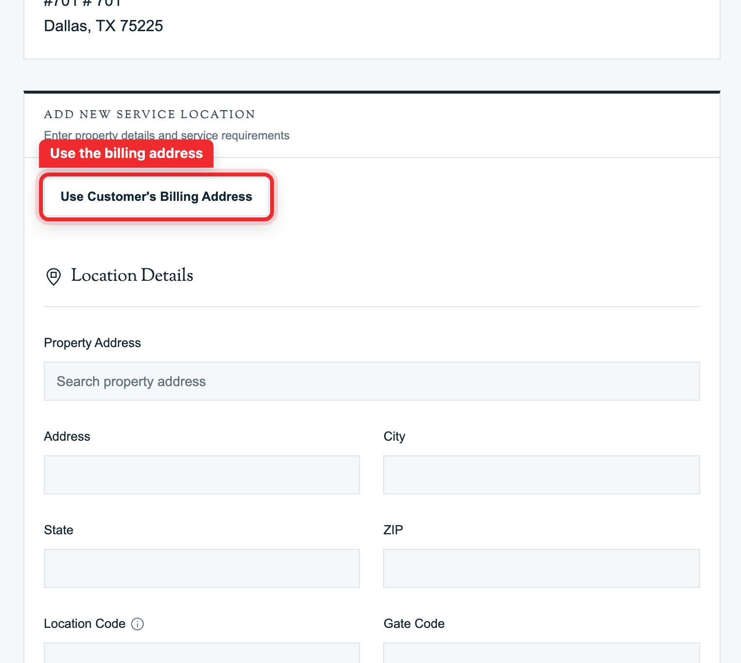Click the 'State' field label

click(58, 530)
